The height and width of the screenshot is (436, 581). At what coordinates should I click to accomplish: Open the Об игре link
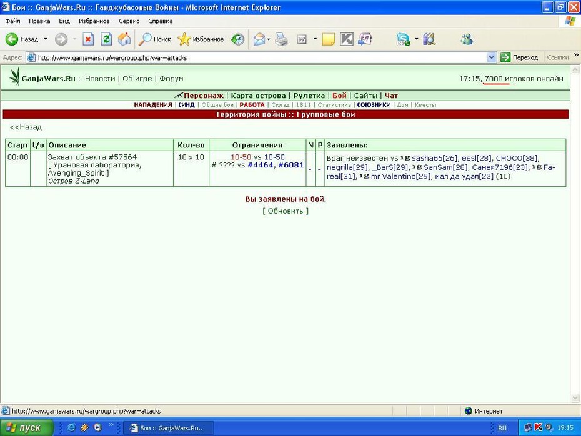click(x=137, y=79)
